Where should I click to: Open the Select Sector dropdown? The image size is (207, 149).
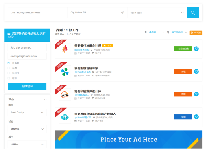click(157, 13)
